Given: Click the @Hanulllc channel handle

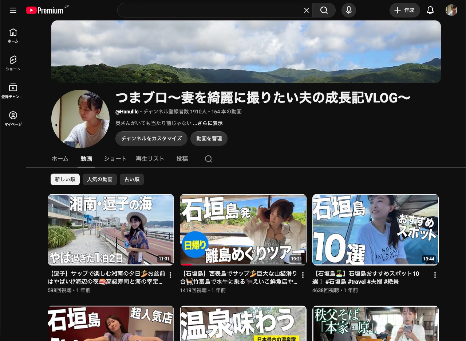Looking at the screenshot, I should (127, 112).
